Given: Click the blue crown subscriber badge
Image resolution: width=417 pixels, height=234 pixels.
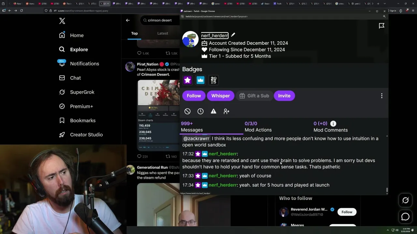Looking at the screenshot, I should (x=200, y=80).
